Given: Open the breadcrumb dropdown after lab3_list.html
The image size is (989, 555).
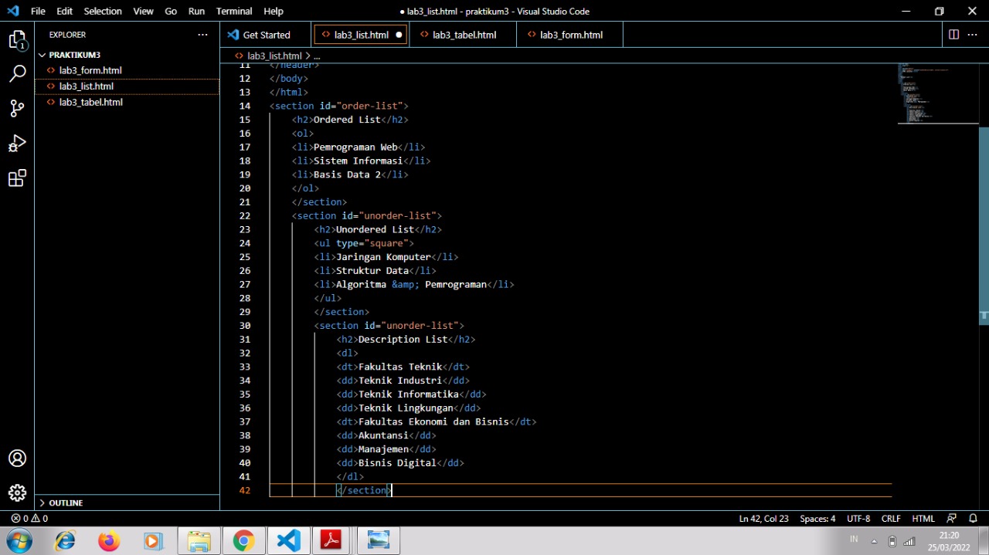Looking at the screenshot, I should (x=316, y=56).
